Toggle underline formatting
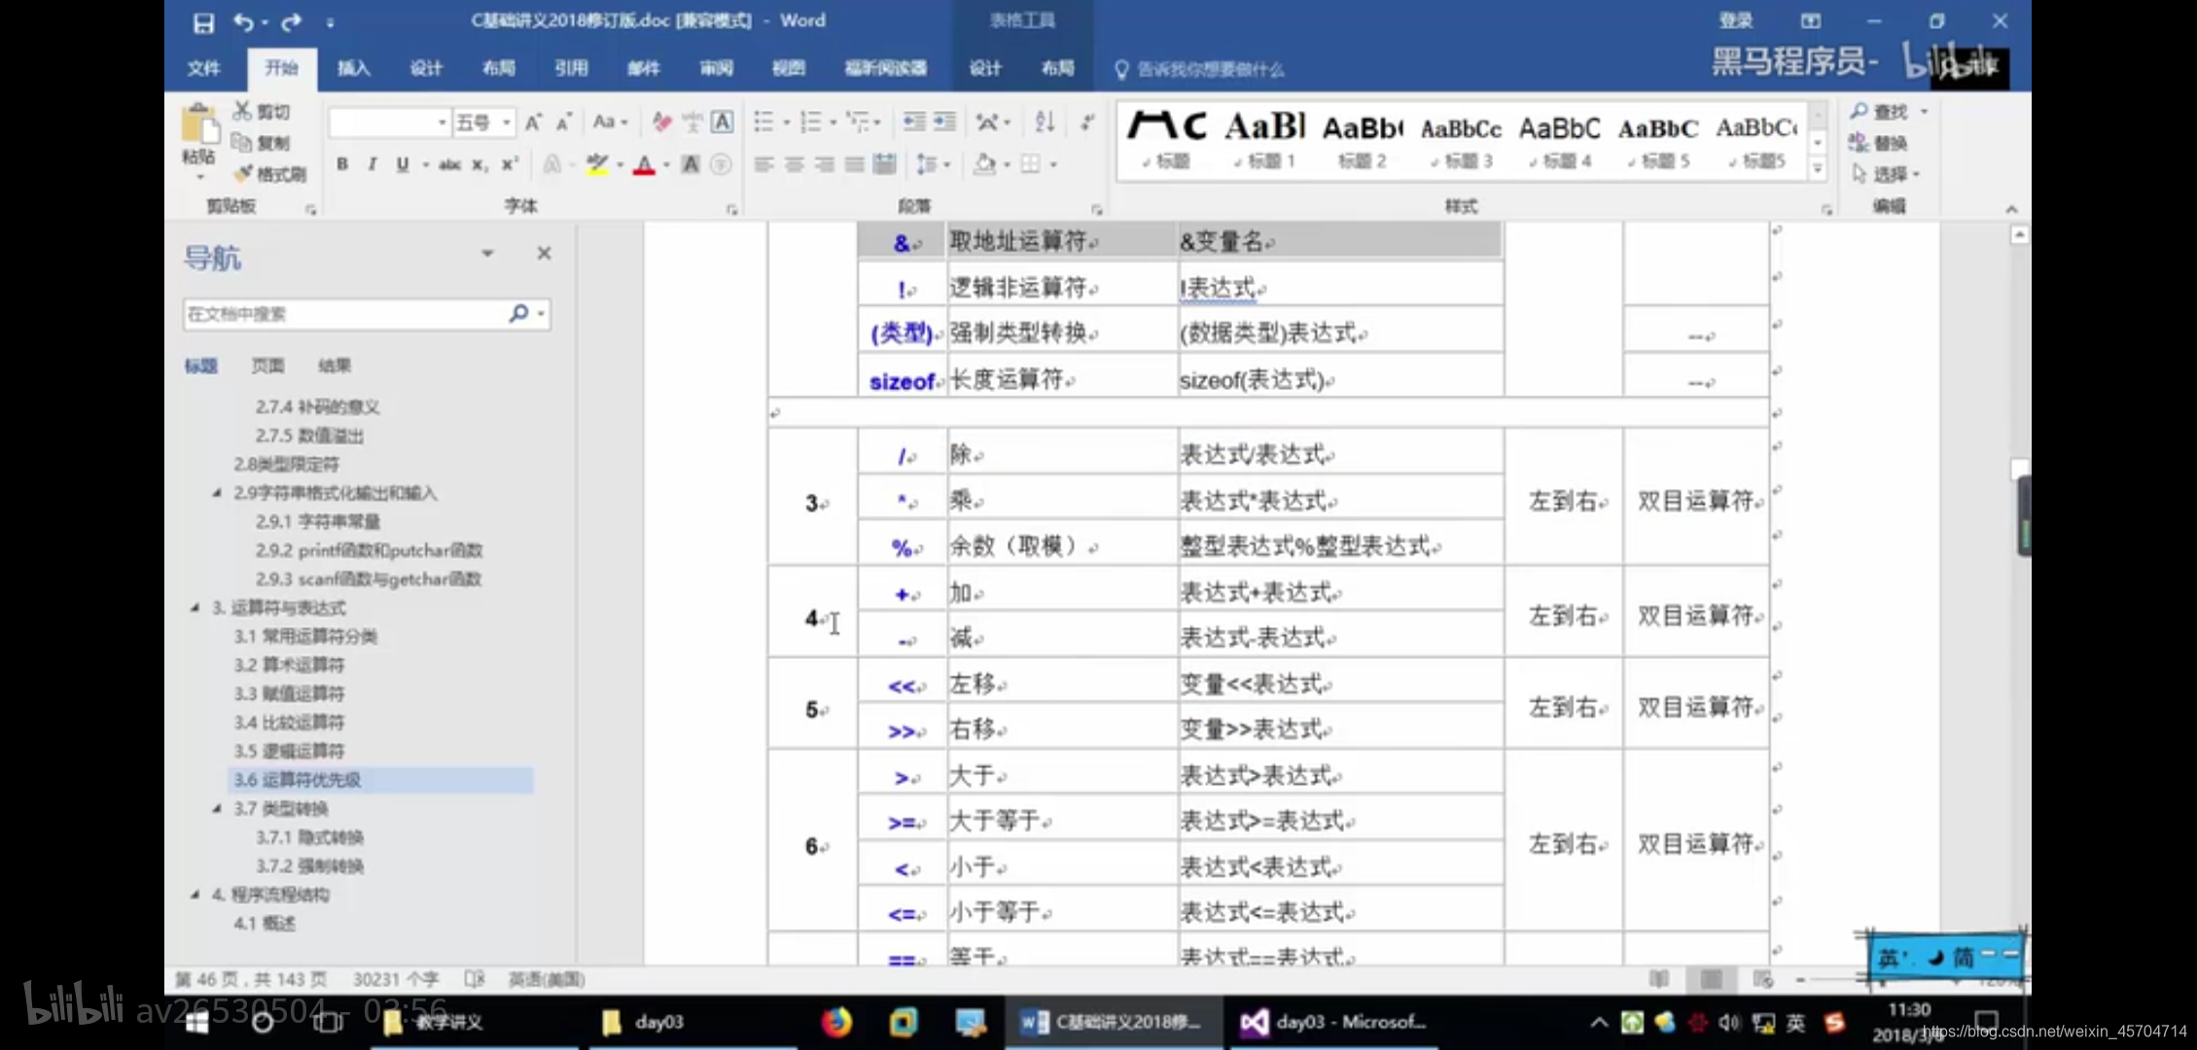 click(402, 164)
